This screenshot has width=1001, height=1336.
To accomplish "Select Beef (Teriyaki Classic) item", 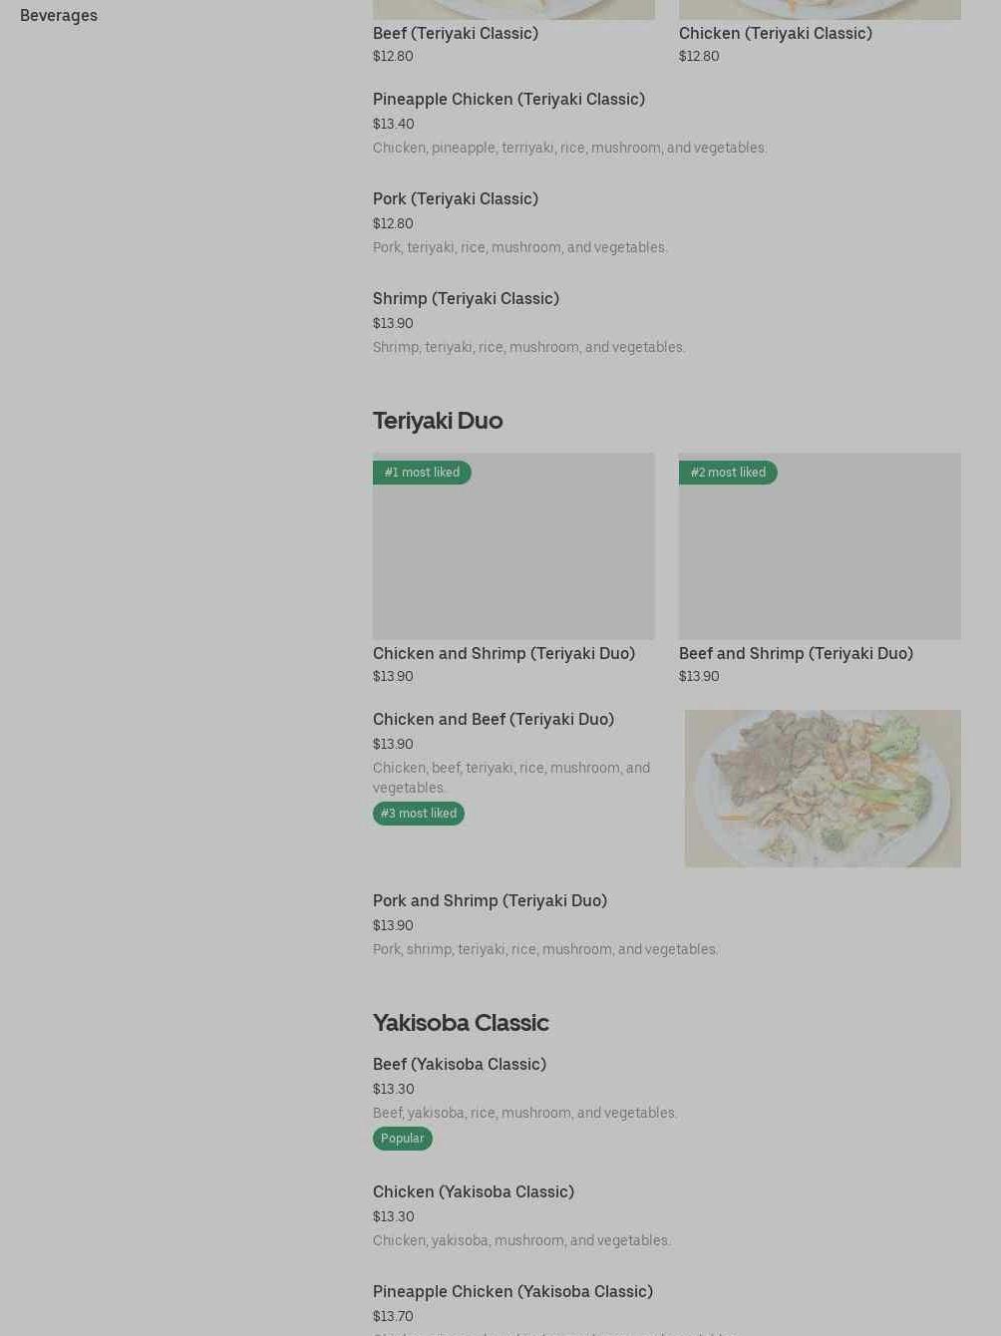I will point(455,33).
